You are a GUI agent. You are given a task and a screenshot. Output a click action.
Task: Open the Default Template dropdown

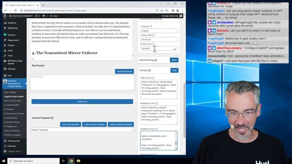point(82,130)
